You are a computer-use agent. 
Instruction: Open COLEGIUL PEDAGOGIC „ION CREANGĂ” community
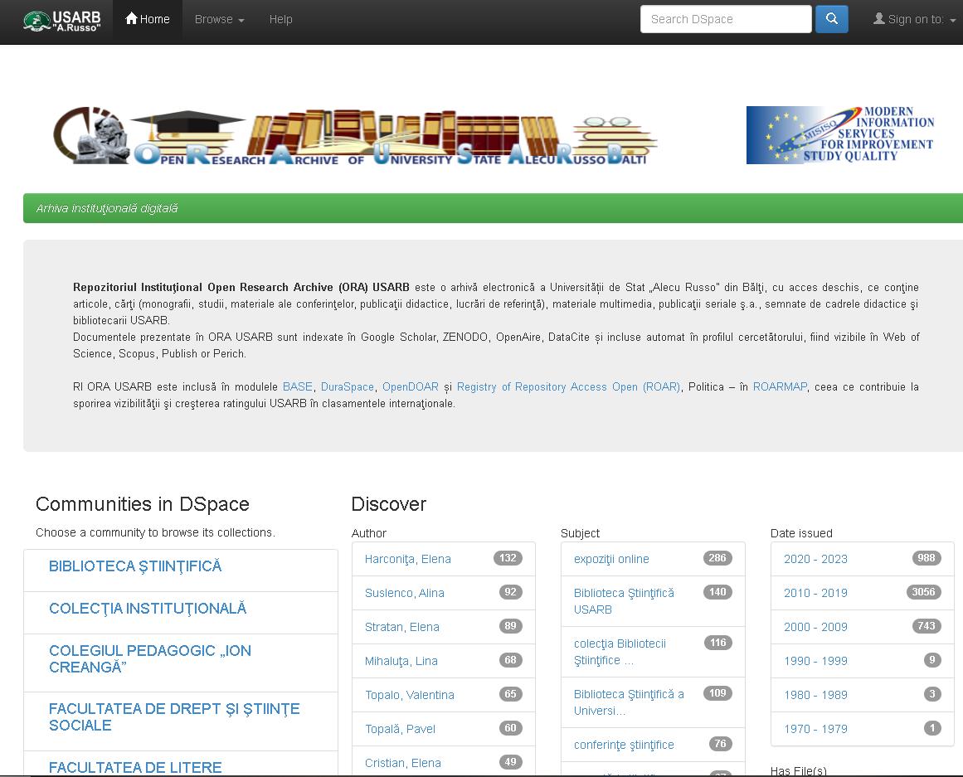coord(150,659)
